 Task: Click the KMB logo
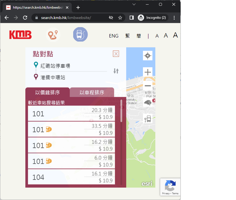coord(20,35)
